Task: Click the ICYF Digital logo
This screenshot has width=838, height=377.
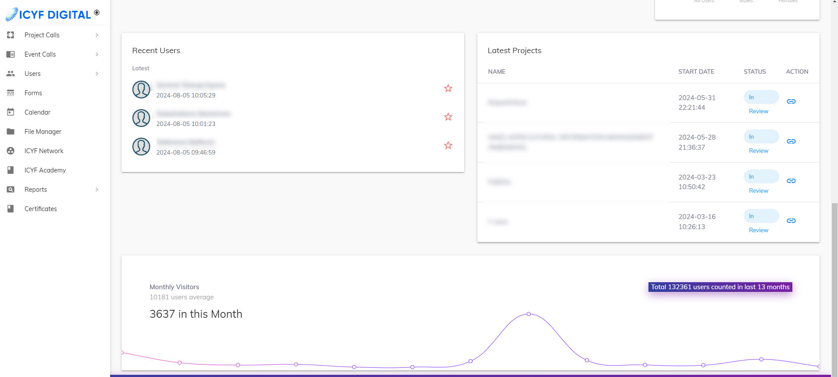Action: tap(48, 14)
